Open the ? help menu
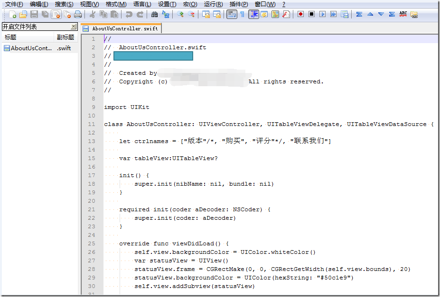440x297 pixels. coord(284,4)
